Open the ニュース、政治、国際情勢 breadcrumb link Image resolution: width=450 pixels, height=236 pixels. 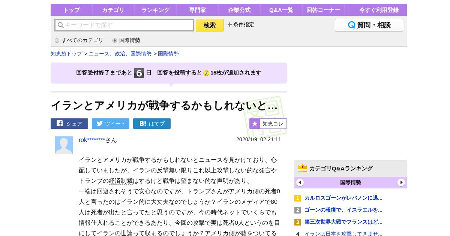(120, 54)
